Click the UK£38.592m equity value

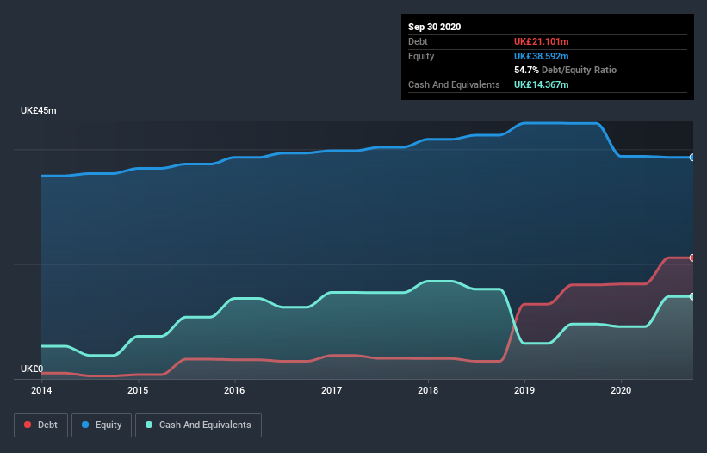(541, 56)
